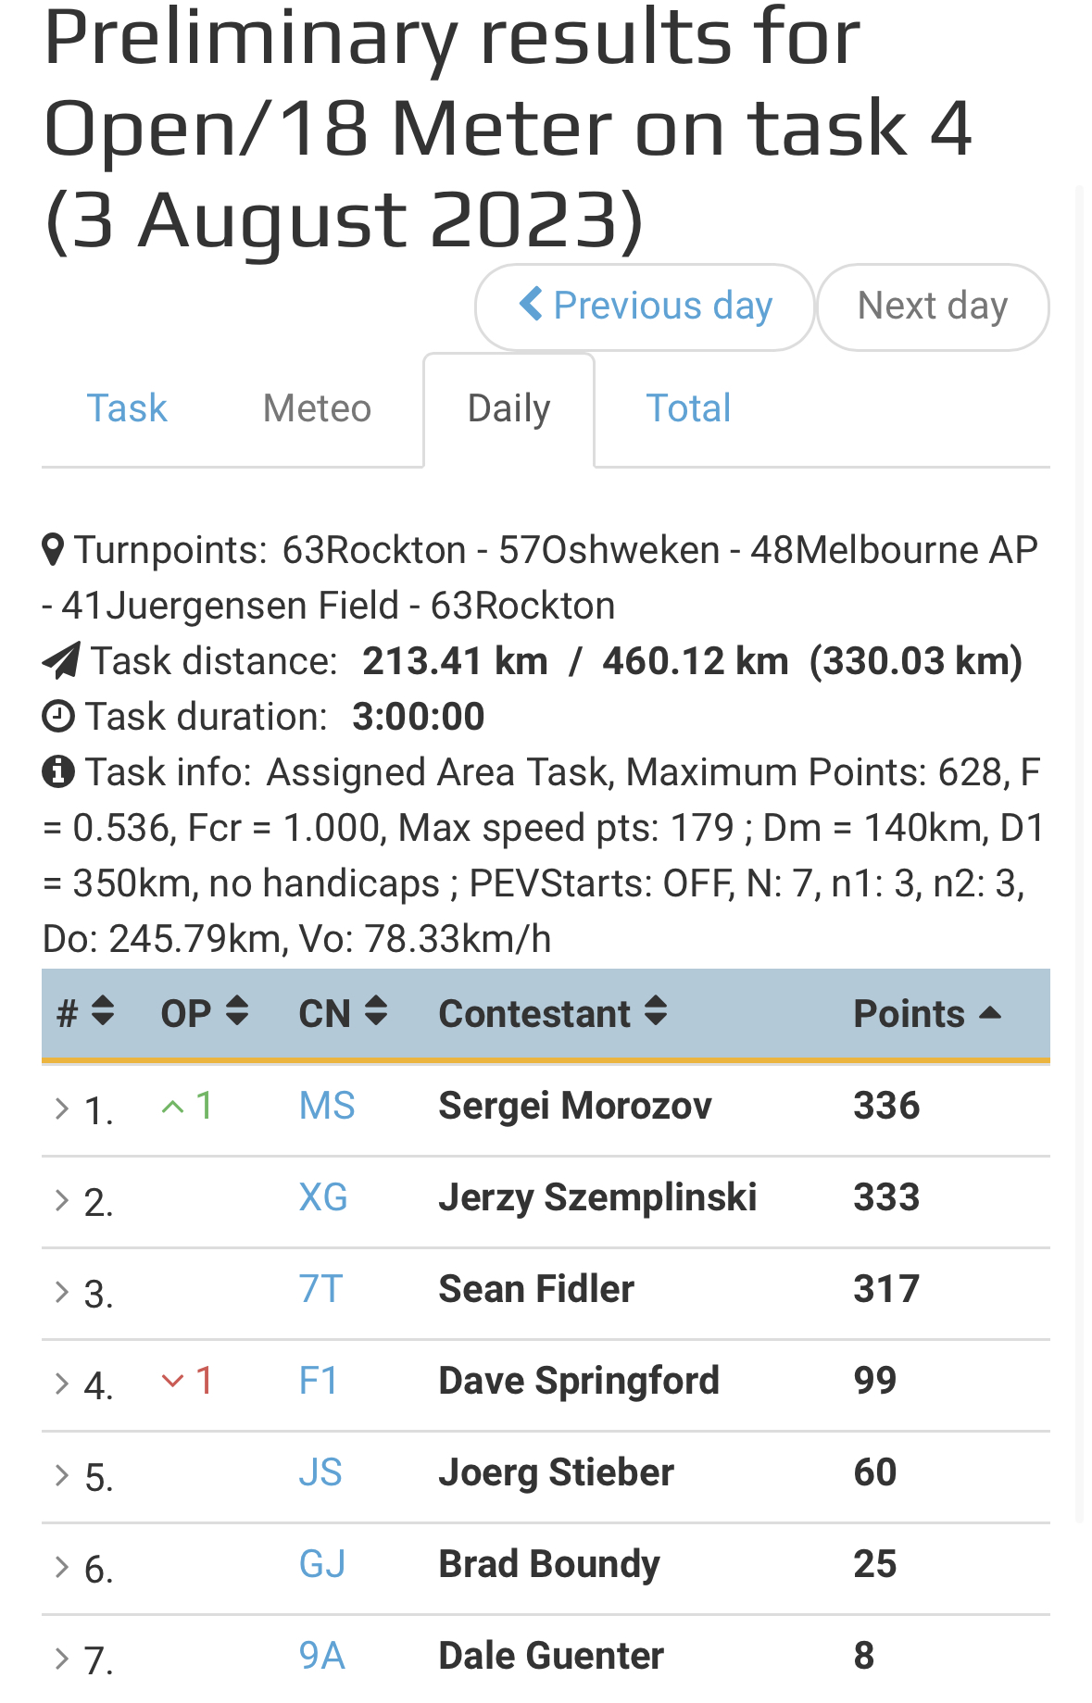
Task: Open the 9A competitor link
Action: (x=322, y=1656)
